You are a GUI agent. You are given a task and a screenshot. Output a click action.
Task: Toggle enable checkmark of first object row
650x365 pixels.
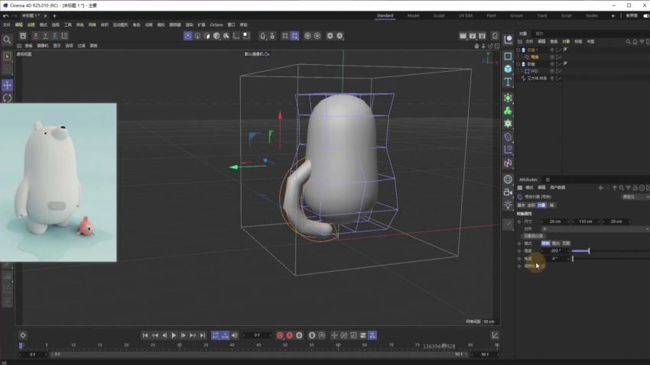[x=558, y=50]
